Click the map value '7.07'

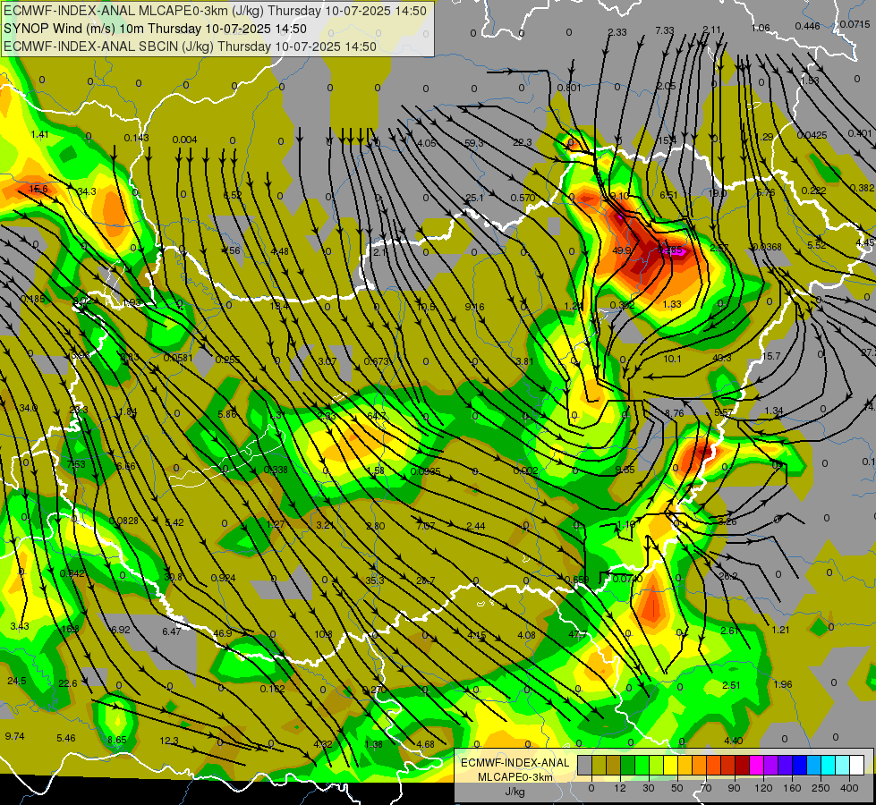tap(426, 526)
